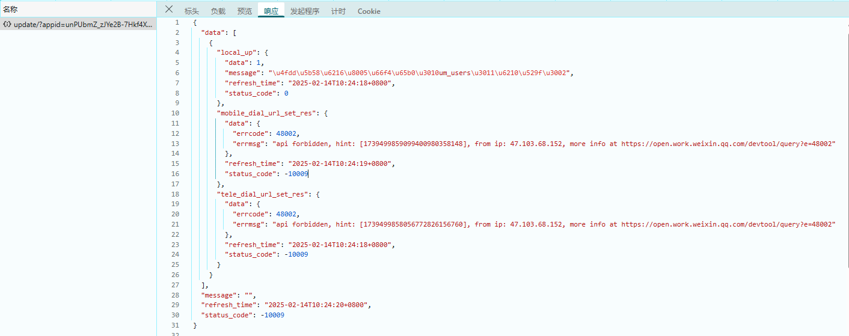
Task: Click the weixin devtool URL on line 13
Action: 728,144
